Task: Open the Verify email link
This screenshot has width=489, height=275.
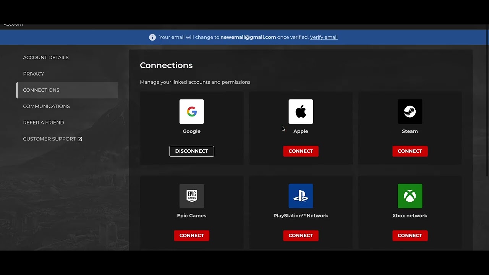Action: pyautogui.click(x=324, y=37)
